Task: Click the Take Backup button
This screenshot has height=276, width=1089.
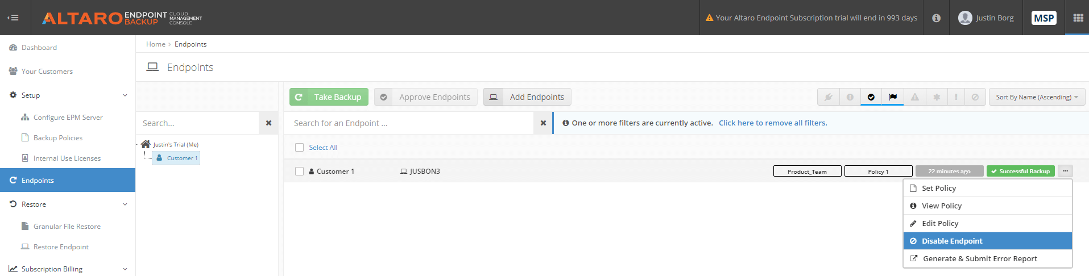Action: coord(329,97)
